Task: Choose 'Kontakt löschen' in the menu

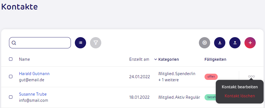Action: [x=240, y=96]
